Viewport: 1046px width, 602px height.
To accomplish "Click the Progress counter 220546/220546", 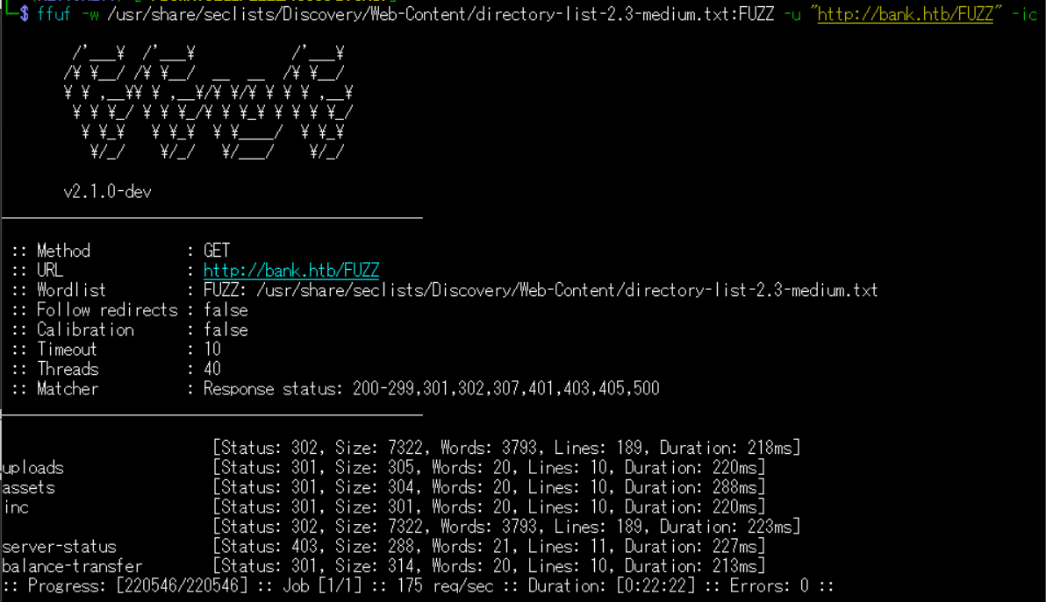I will (183, 586).
